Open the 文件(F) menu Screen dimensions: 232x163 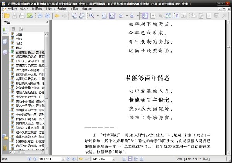point(12,9)
